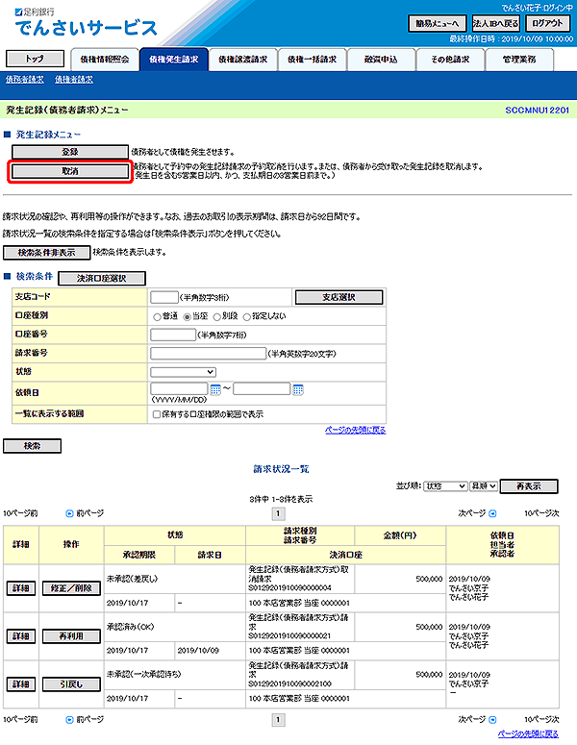The height and width of the screenshot is (745, 577).
Task: Select 普通 account type radio button
Action: (158, 315)
